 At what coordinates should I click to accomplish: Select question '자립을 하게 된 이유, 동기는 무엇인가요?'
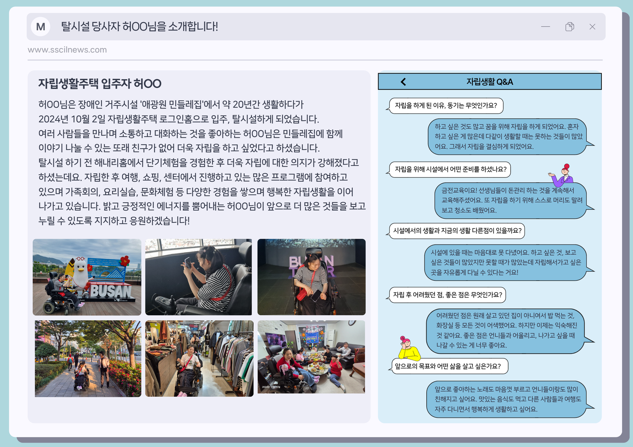446,105
